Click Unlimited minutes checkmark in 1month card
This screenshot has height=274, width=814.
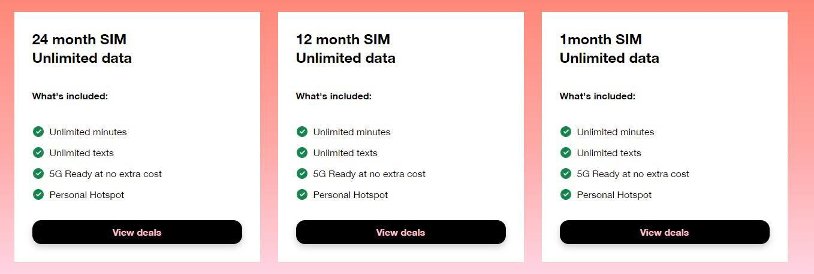coord(566,132)
